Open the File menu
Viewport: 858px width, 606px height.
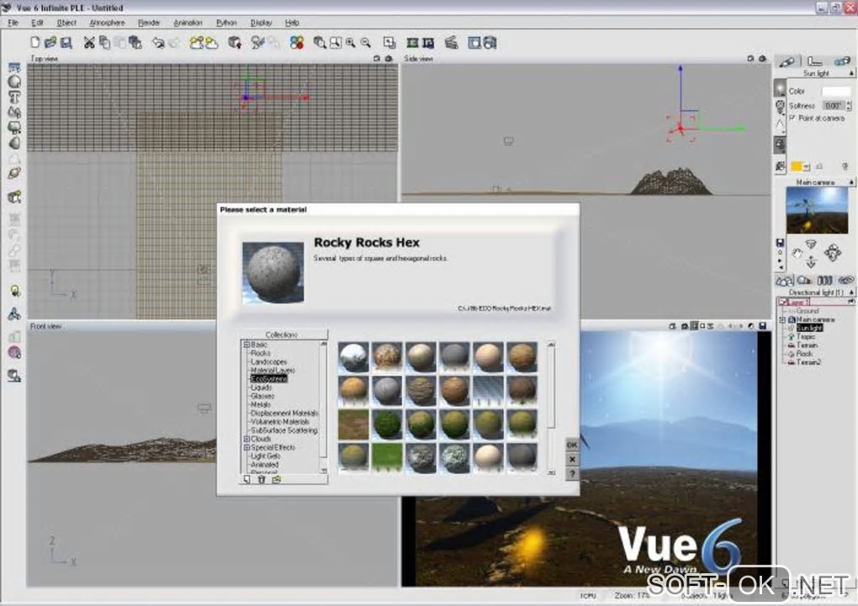pos(13,23)
